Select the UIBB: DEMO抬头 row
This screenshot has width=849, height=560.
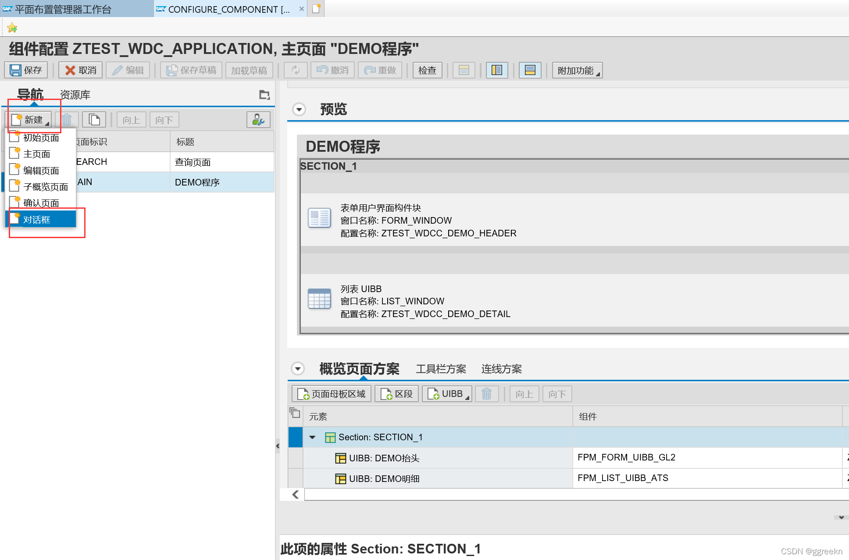[437, 458]
